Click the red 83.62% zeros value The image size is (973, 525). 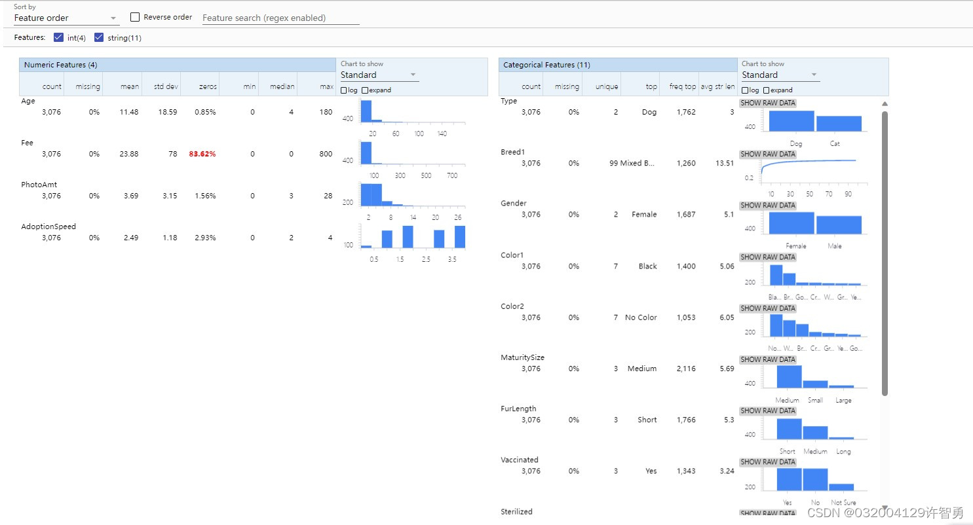pyautogui.click(x=202, y=154)
